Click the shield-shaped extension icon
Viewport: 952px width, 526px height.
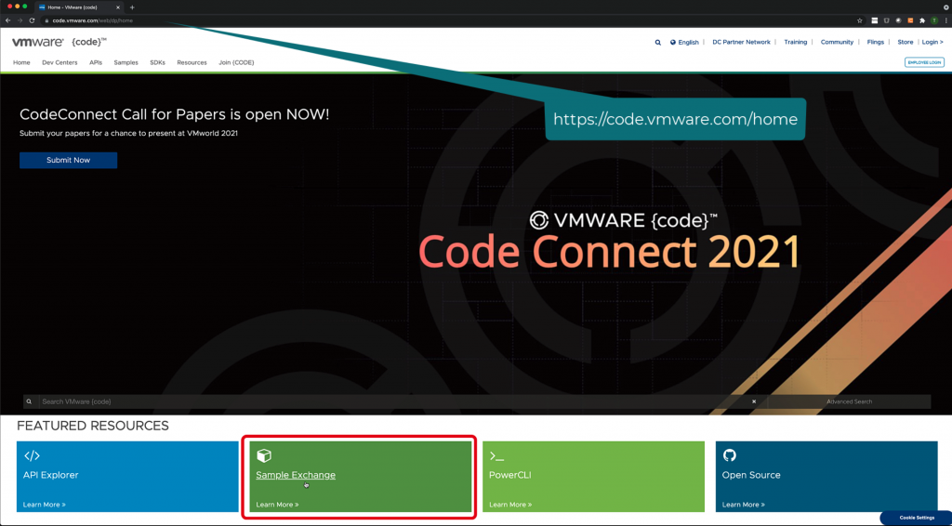[886, 20]
